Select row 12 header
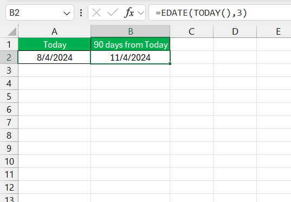291x202 pixels. (9, 187)
